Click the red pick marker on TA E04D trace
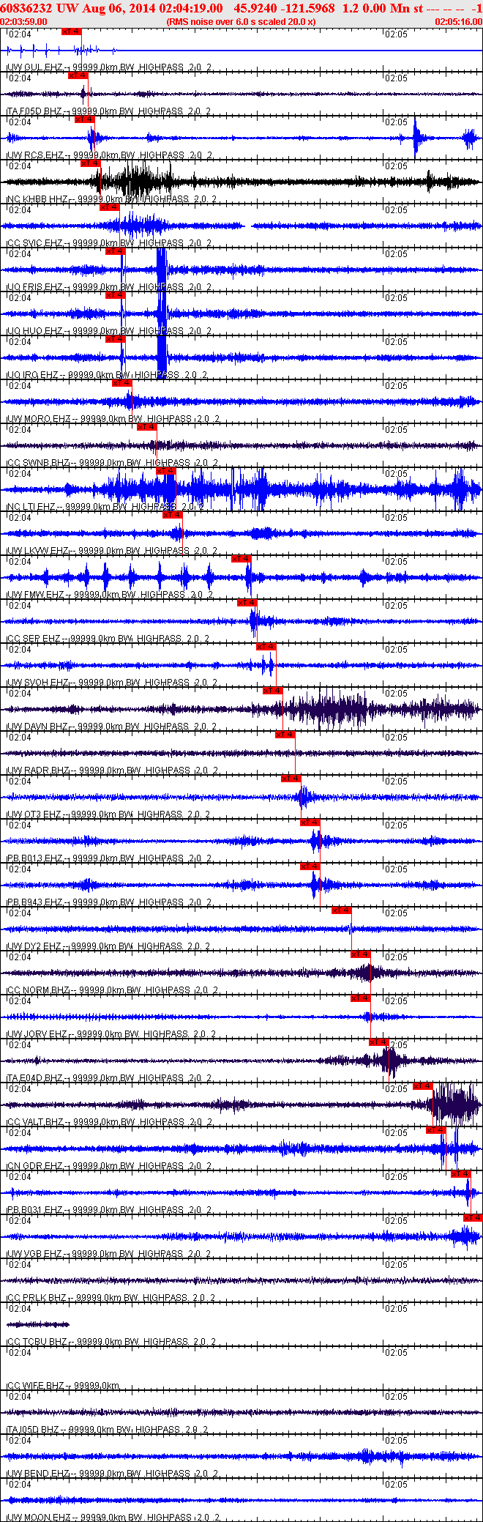Image resolution: width=483 pixels, height=1522 pixels. point(379,1042)
